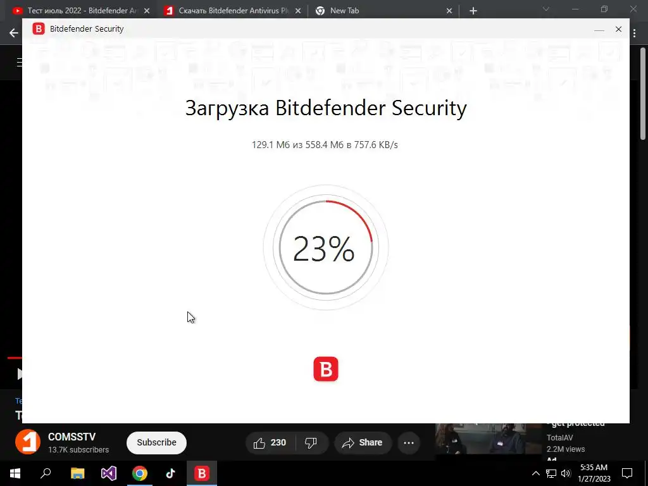Open File Explorer from taskbar
The width and height of the screenshot is (648, 486).
click(78, 473)
